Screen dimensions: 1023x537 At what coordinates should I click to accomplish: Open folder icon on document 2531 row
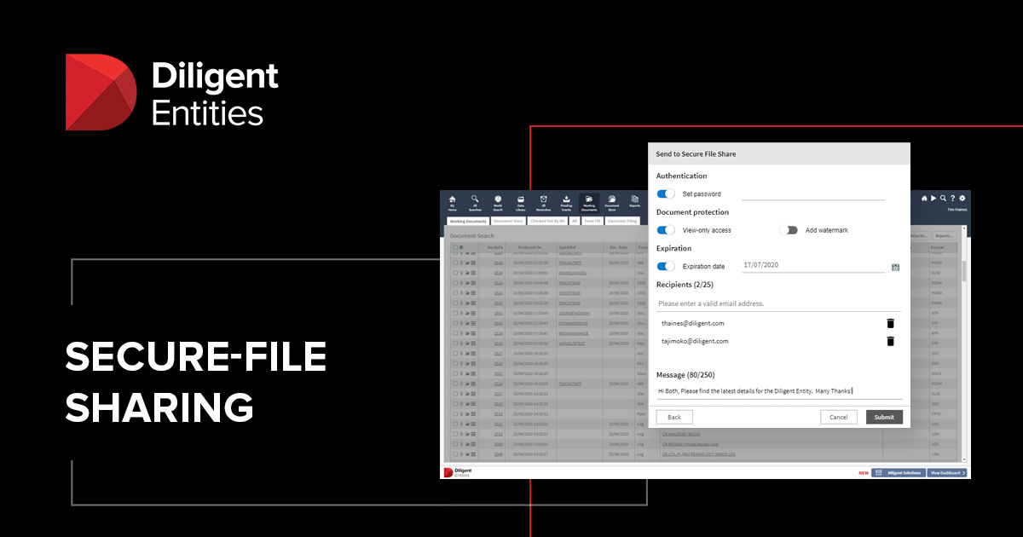point(467,313)
